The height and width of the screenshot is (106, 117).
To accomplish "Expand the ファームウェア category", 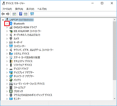I will coord(7,87).
